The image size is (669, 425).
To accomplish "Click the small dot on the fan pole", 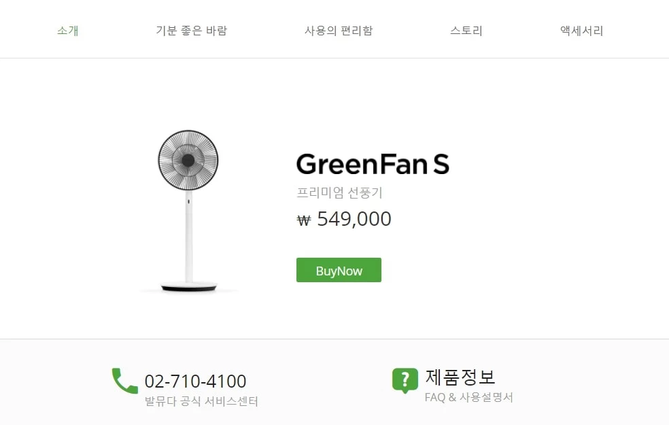I will (x=188, y=201).
